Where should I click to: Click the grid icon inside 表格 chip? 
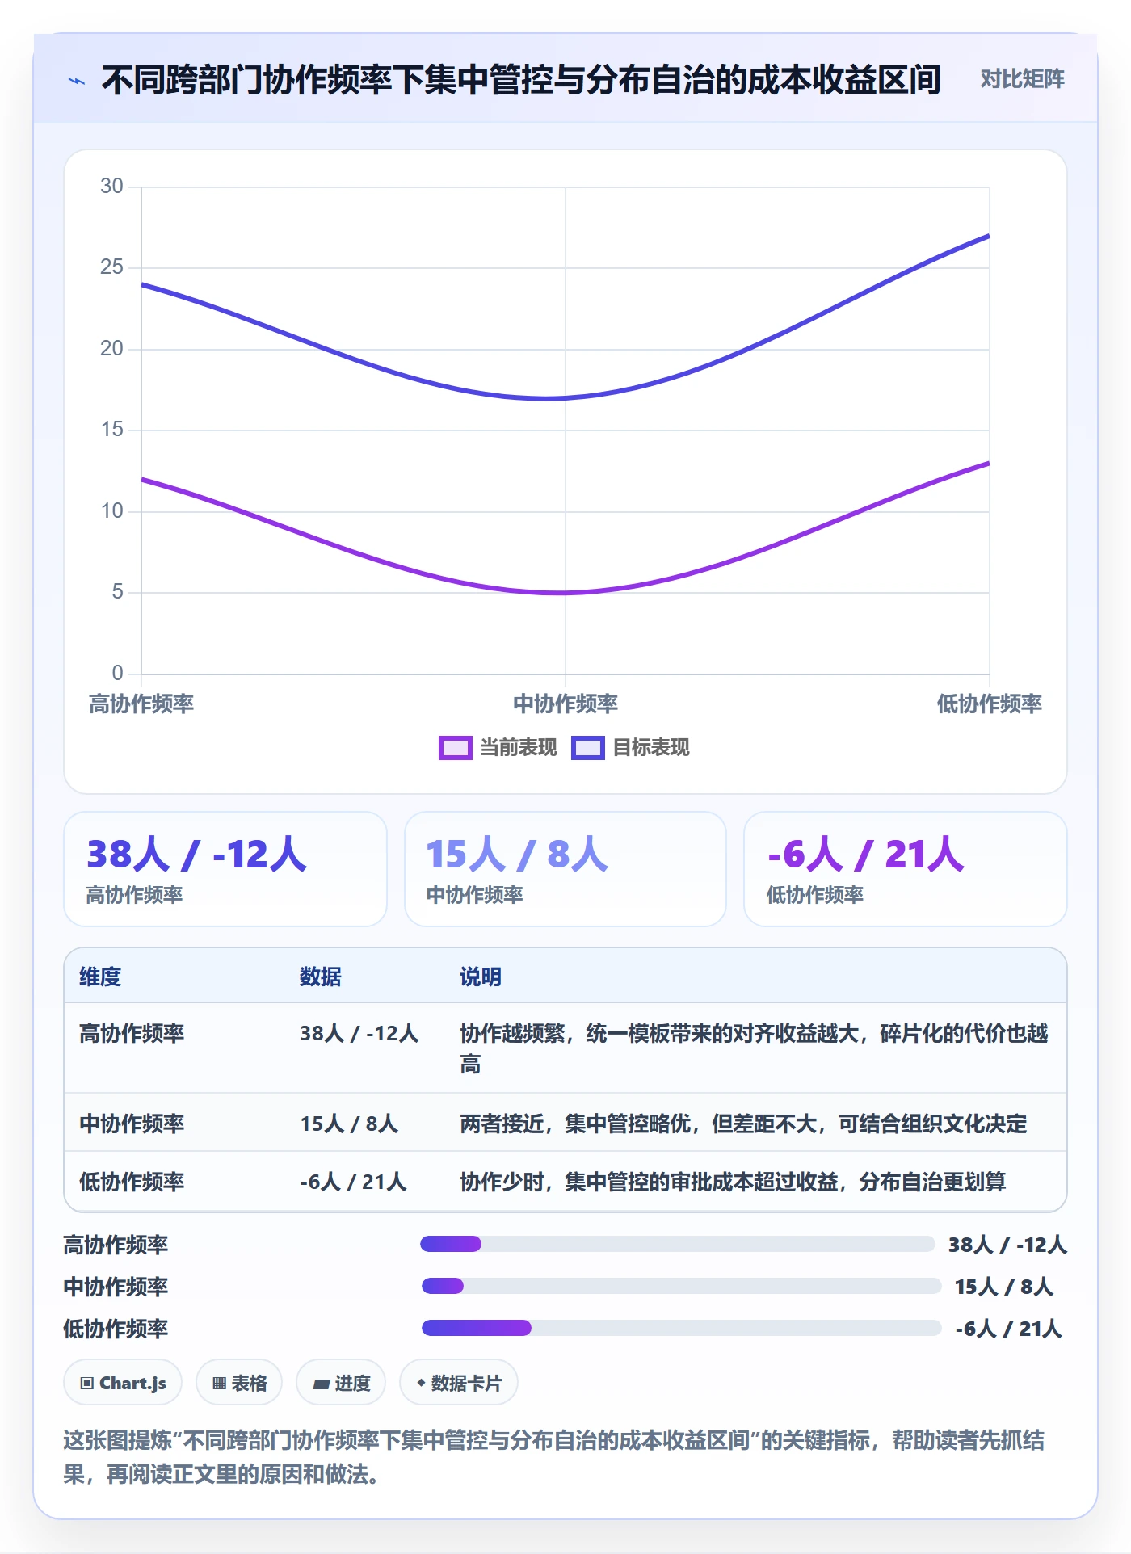tap(219, 1383)
